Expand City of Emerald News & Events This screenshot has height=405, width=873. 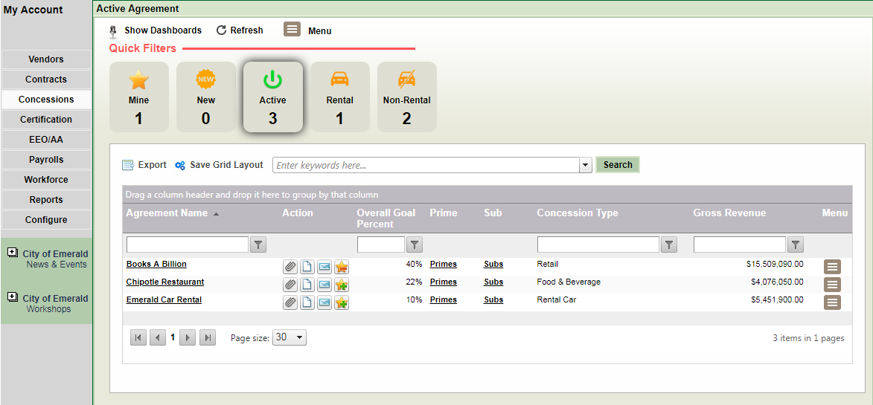[x=12, y=253]
